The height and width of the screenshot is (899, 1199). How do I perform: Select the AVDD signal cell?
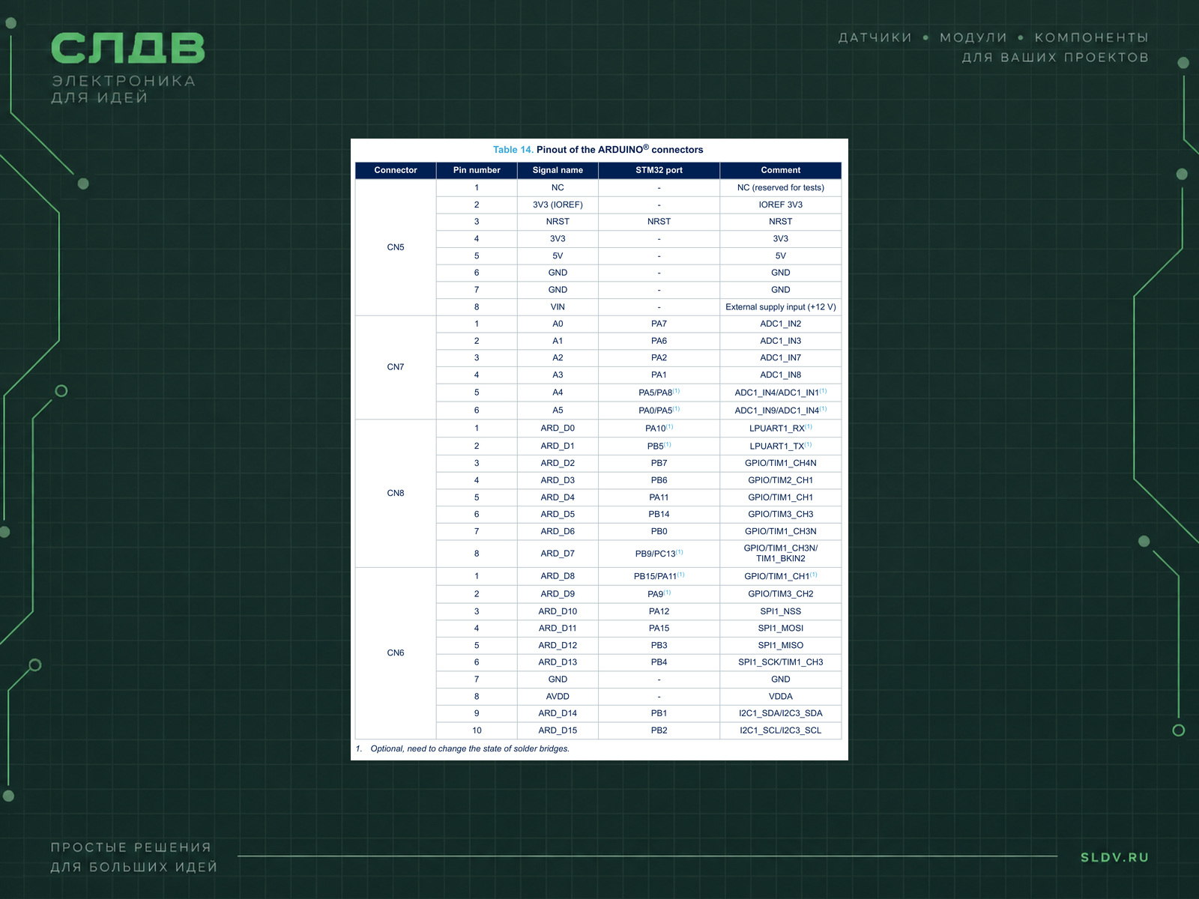tap(558, 697)
